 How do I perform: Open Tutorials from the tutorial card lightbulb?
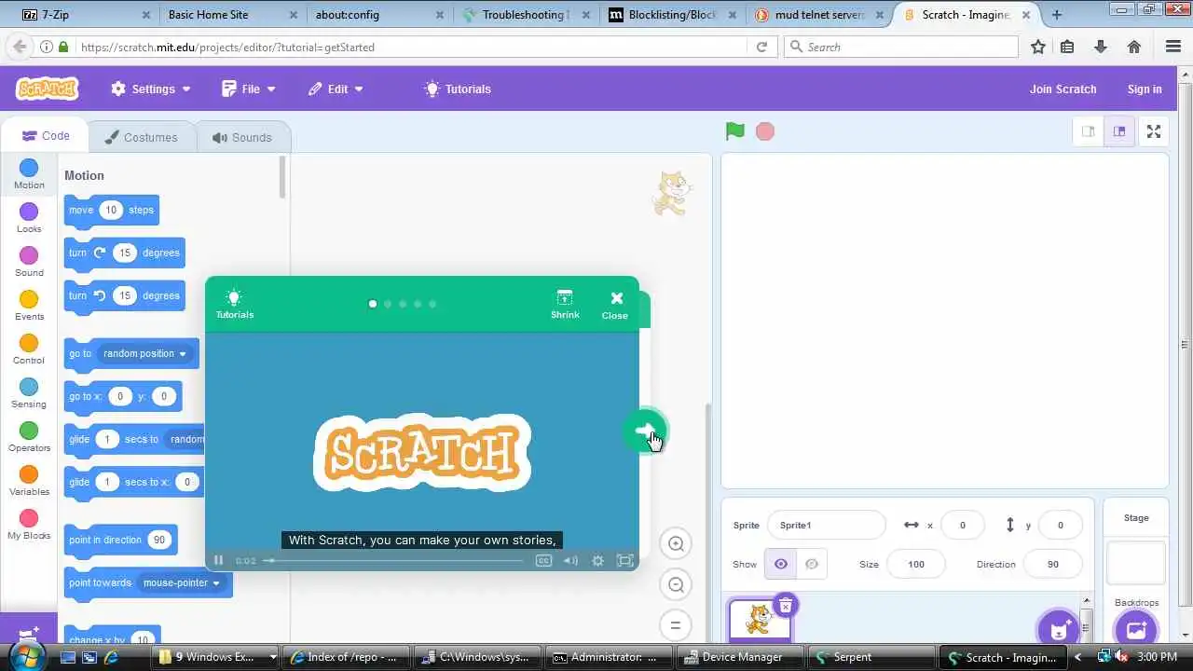[x=235, y=304]
